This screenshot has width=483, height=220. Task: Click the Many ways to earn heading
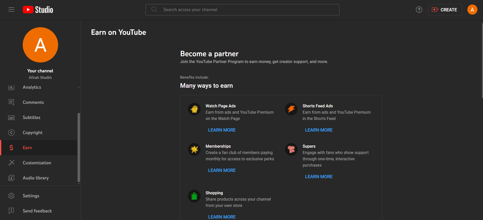[x=206, y=86]
